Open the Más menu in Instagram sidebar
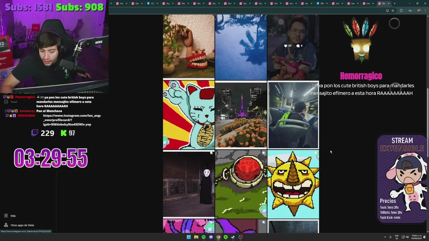The image size is (429, 241). (x=10, y=216)
